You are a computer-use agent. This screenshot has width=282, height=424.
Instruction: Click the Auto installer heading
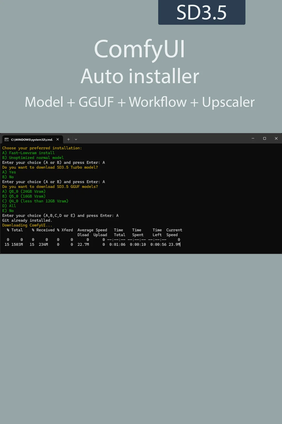140,76
